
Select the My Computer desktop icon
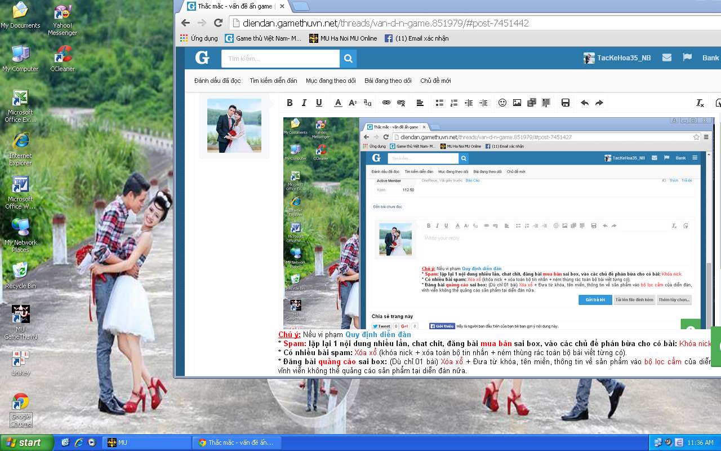(20, 58)
